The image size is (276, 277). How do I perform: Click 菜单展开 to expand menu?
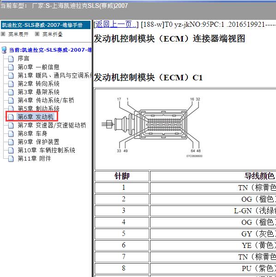(18, 34)
